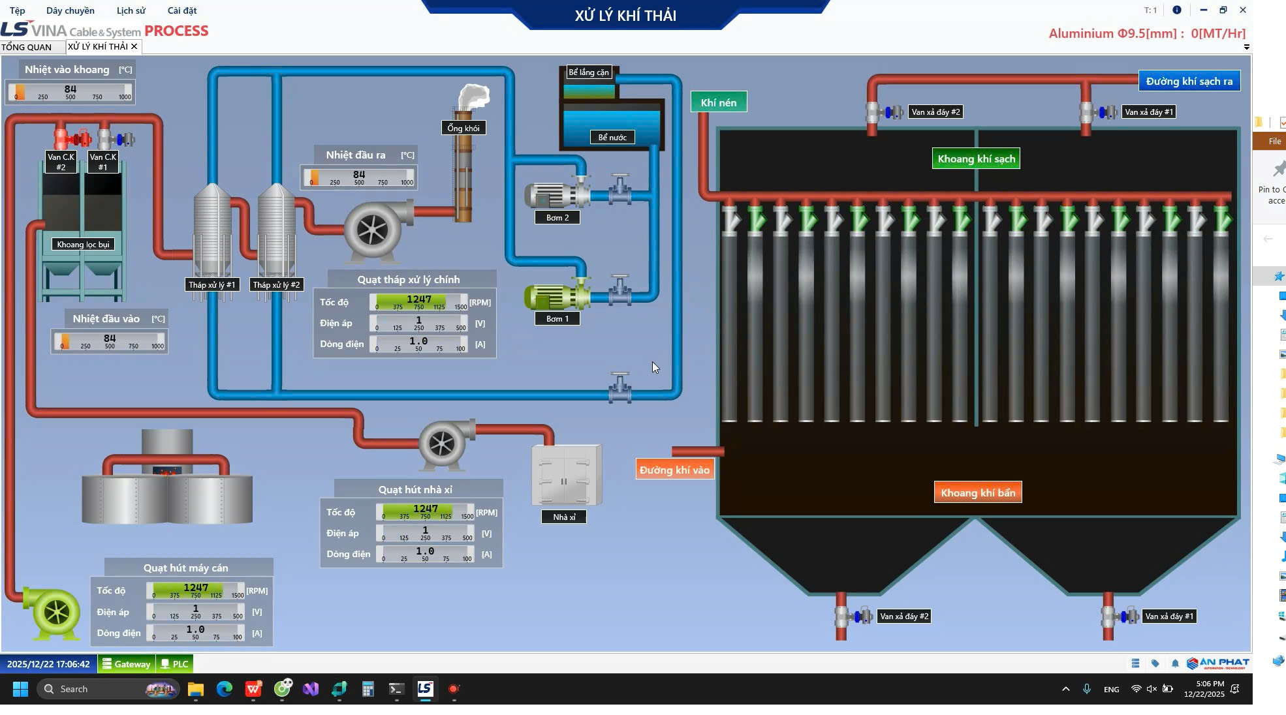The height and width of the screenshot is (715, 1286).
Task: Click the Khí nén label button
Action: coord(718,102)
